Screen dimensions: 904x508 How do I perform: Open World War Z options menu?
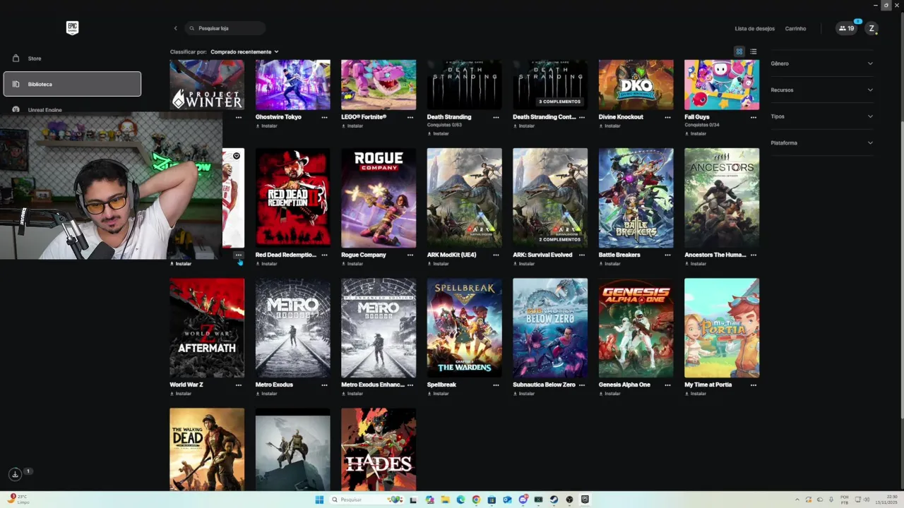click(238, 385)
